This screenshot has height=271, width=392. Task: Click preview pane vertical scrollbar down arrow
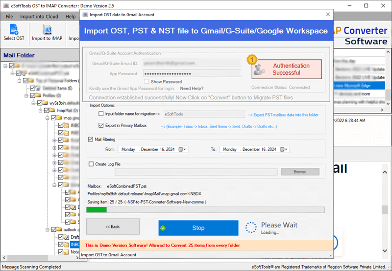385,250
